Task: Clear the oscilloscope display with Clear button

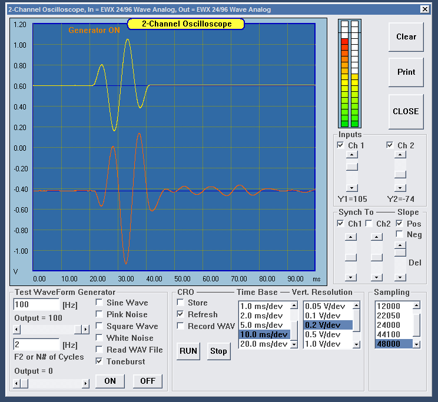Action: [406, 37]
